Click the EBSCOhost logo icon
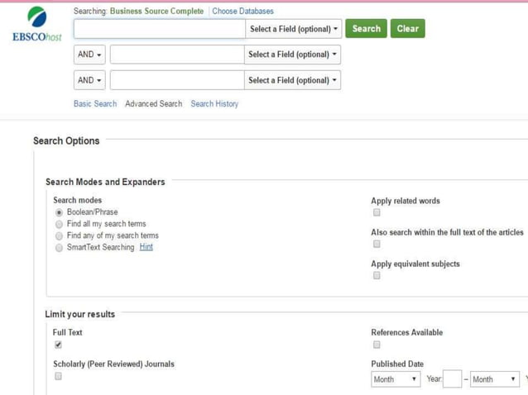 37,18
